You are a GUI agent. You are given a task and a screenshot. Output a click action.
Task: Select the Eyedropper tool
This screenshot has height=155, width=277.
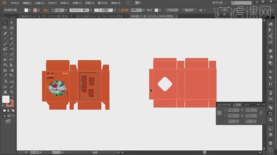click(5, 76)
